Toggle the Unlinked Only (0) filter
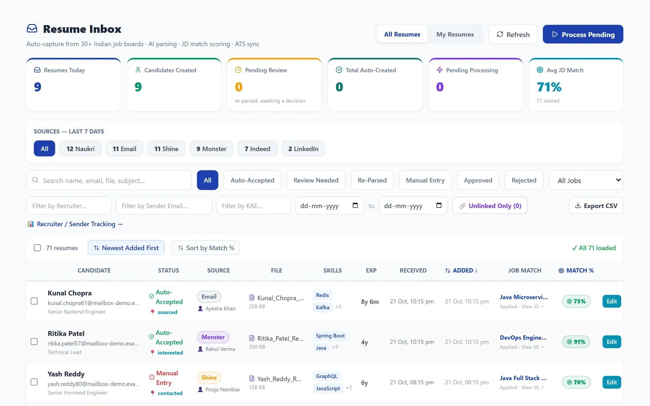 coord(490,205)
